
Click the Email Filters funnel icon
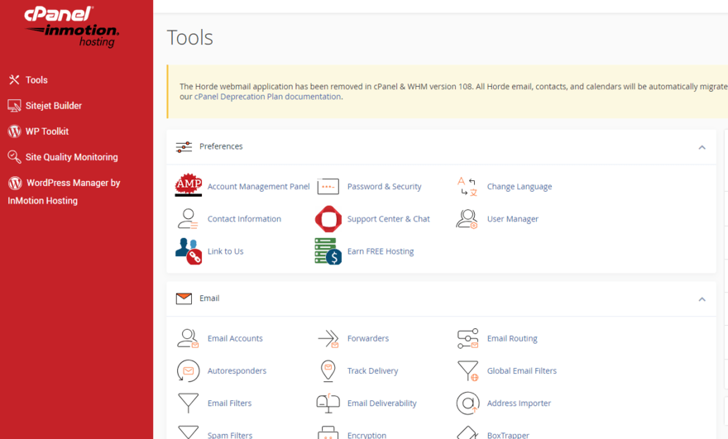point(188,403)
